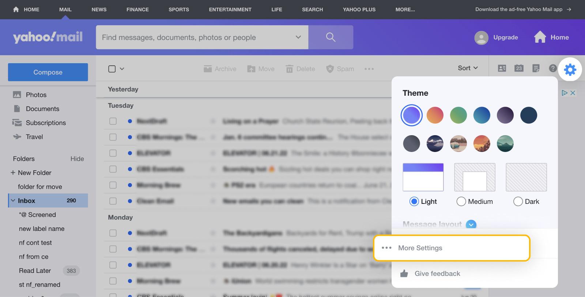Tick the first Tuesday message checkbox

tap(113, 121)
